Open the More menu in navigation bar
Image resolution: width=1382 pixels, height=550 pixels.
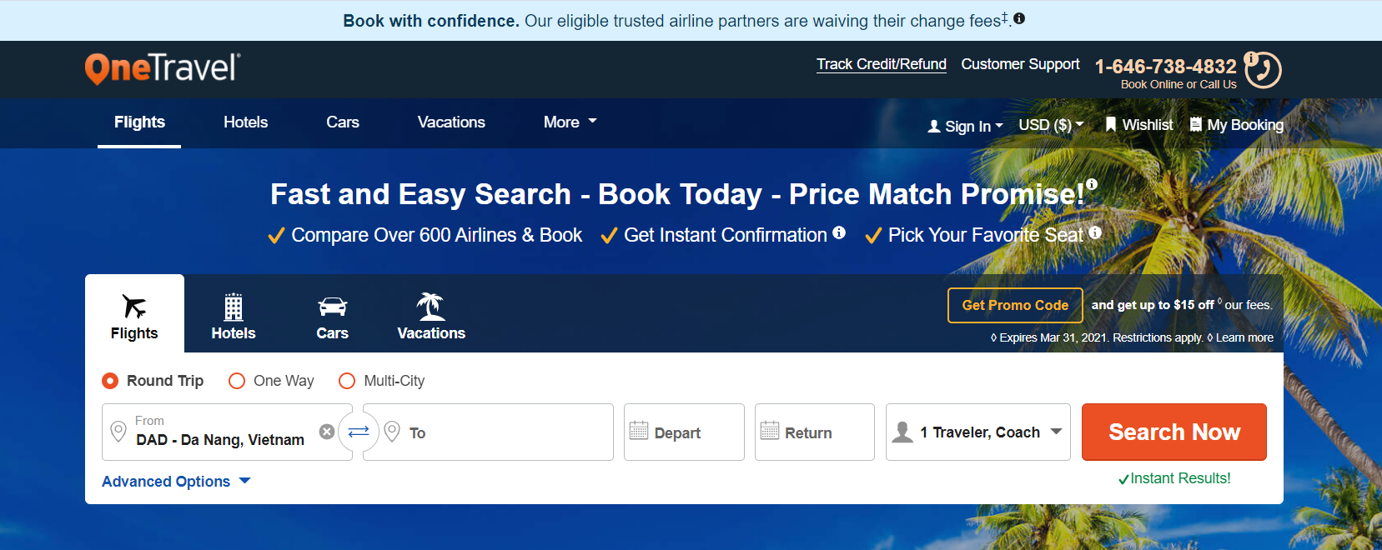570,122
